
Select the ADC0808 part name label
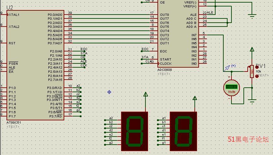coord(165,70)
